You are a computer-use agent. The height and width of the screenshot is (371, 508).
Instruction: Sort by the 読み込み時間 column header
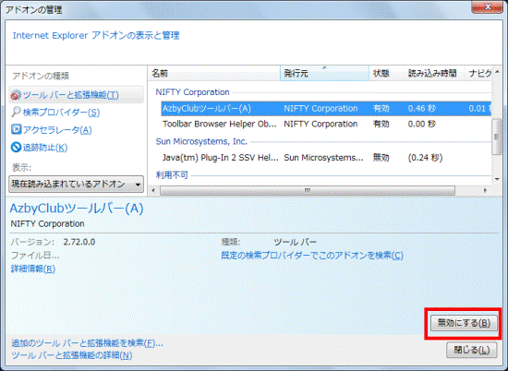(434, 73)
